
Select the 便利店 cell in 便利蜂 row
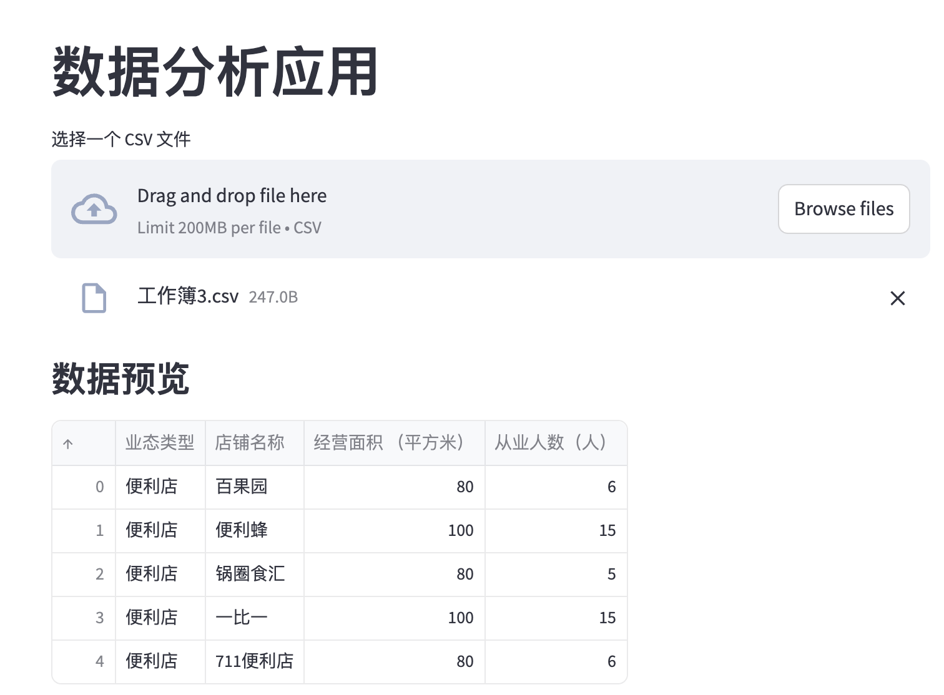[x=160, y=530]
